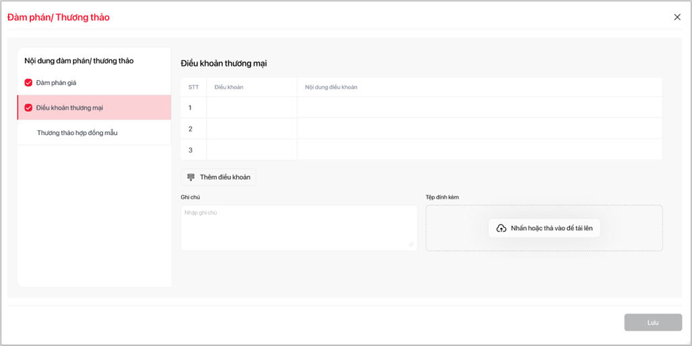Close the Đàm phán/ Thương thảo dialog
The height and width of the screenshot is (346, 692).
coord(677,18)
